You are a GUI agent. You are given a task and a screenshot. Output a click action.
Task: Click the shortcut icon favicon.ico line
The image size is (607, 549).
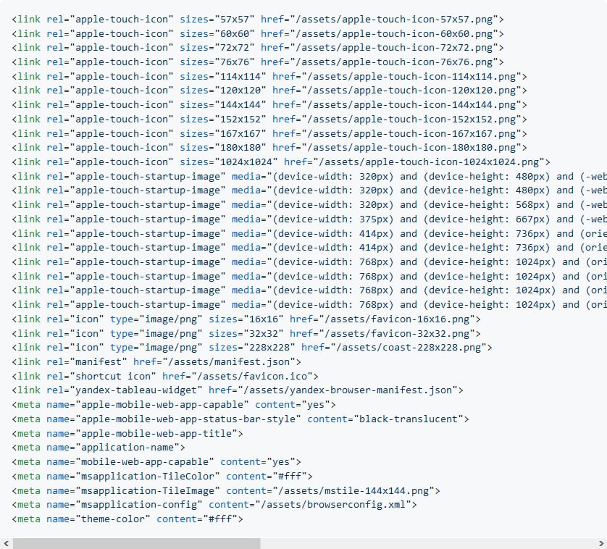click(165, 376)
